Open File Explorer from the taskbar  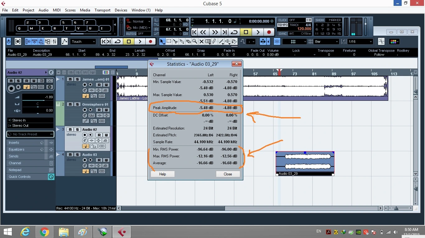[x=63, y=231]
